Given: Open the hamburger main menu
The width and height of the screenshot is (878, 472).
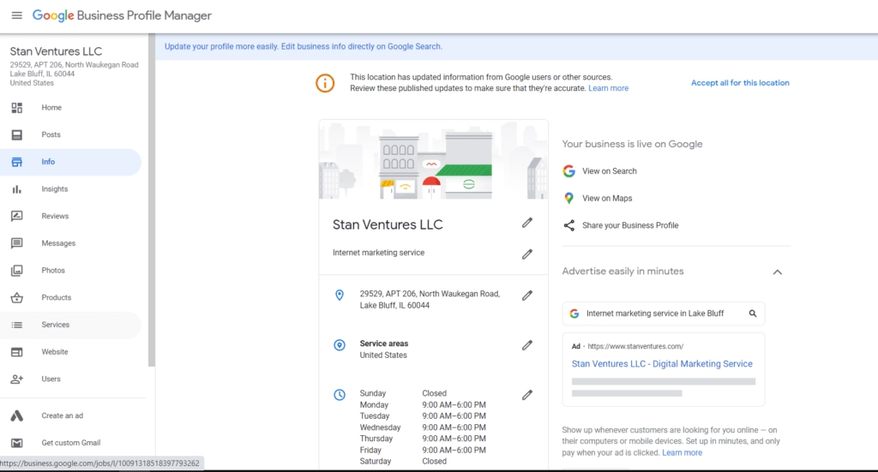Looking at the screenshot, I should pos(17,15).
